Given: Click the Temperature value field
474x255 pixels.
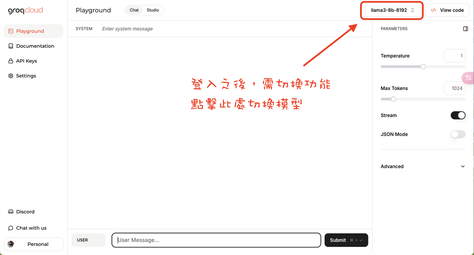Looking at the screenshot, I should (x=455, y=56).
